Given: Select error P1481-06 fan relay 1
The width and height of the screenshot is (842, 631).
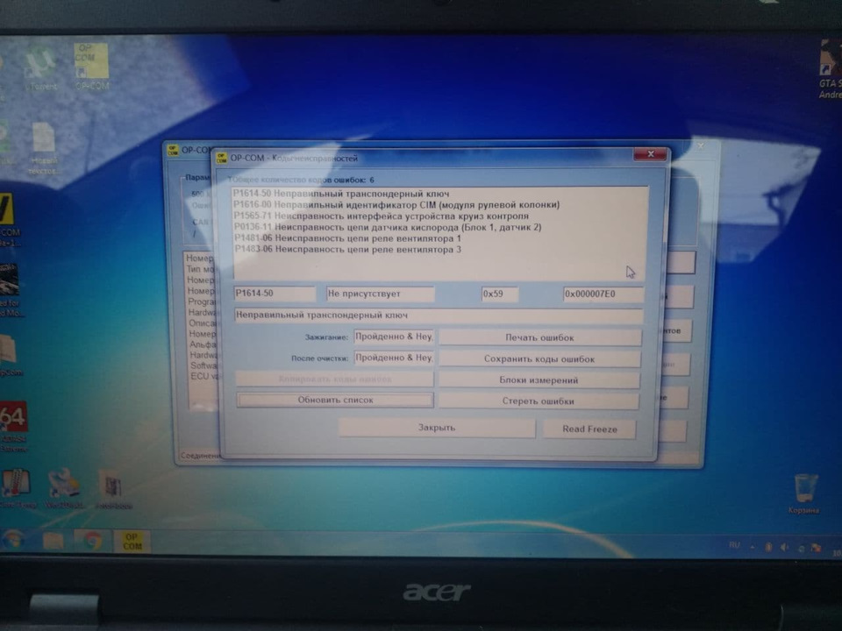Looking at the screenshot, I should coord(347,238).
